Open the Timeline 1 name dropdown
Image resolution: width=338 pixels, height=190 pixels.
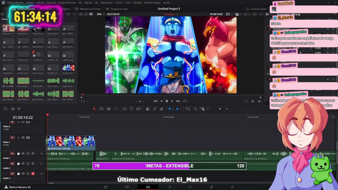tap(171, 14)
